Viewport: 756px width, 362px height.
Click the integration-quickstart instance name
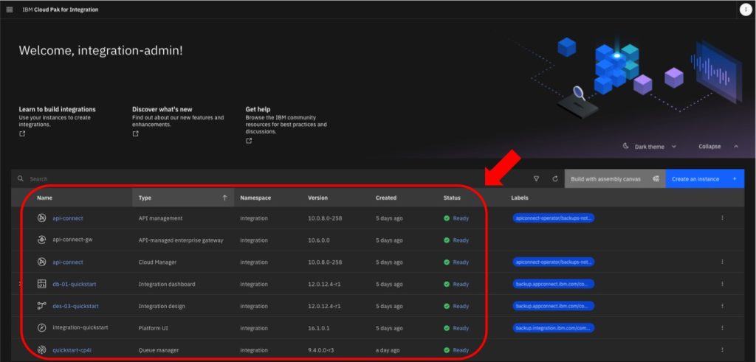(x=80, y=328)
